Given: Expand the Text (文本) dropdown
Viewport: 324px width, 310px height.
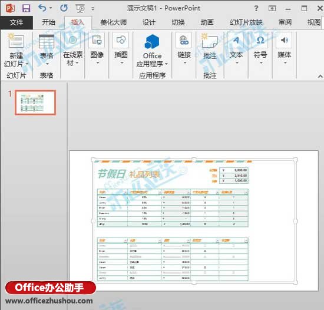Looking at the screenshot, I should [236, 49].
